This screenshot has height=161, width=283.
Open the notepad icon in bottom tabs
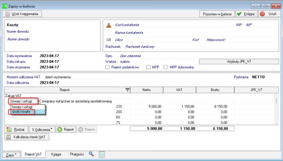(102, 154)
